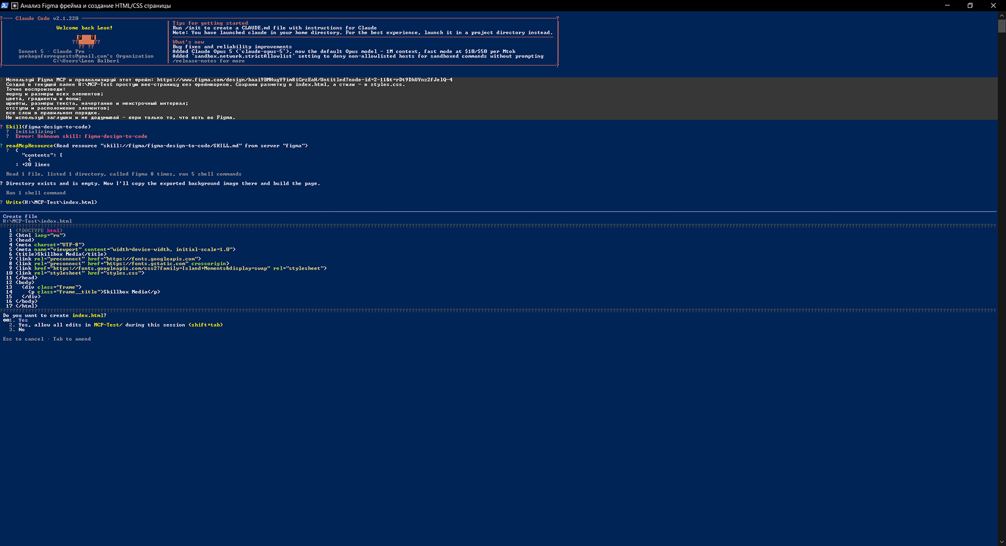Click the "Run /init to create a CLAUDE.md file" tip
Viewport: 1006px width, 546px height.
[274, 28]
